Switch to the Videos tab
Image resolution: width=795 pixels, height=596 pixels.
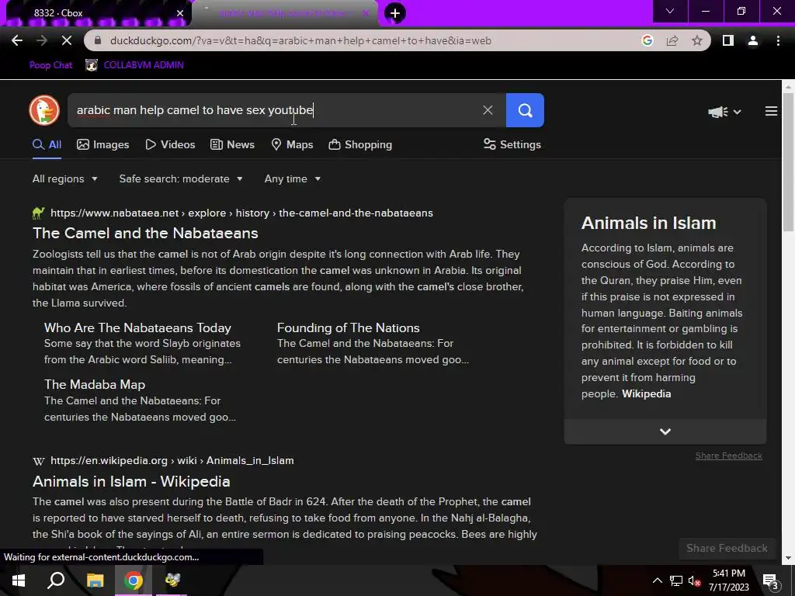(170, 145)
